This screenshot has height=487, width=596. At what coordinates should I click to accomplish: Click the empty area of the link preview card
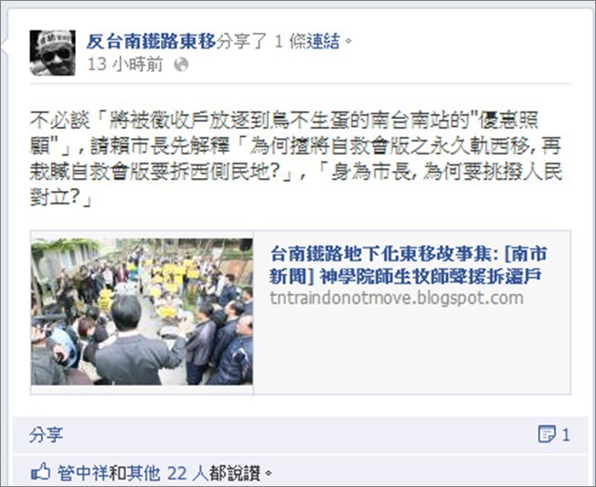pos(411,350)
